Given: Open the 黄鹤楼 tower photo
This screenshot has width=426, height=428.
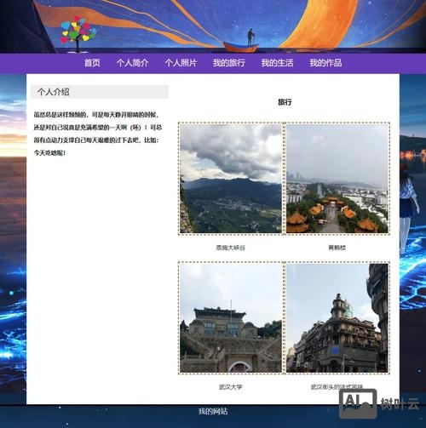Looking at the screenshot, I should [x=337, y=179].
